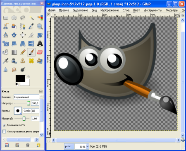
Task: Open the px units dropdown in status bar
Action: (69, 146)
